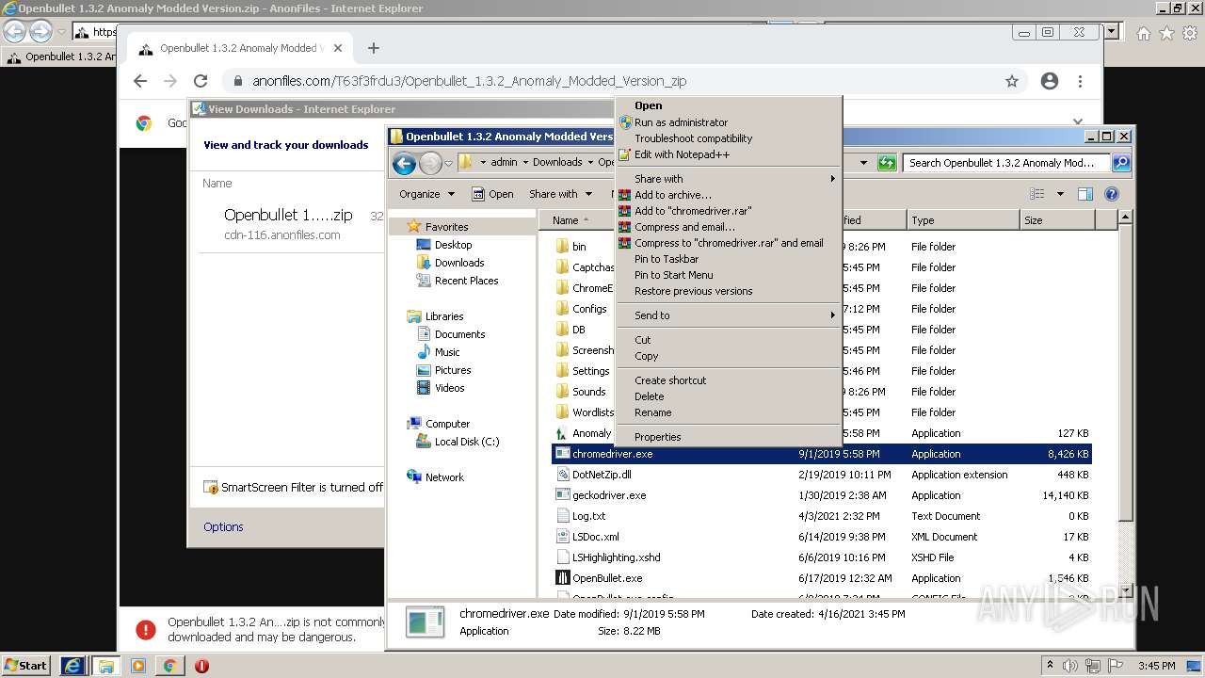1205x678 pixels.
Task: Toggle the preview pane icon
Action: tap(1085, 194)
